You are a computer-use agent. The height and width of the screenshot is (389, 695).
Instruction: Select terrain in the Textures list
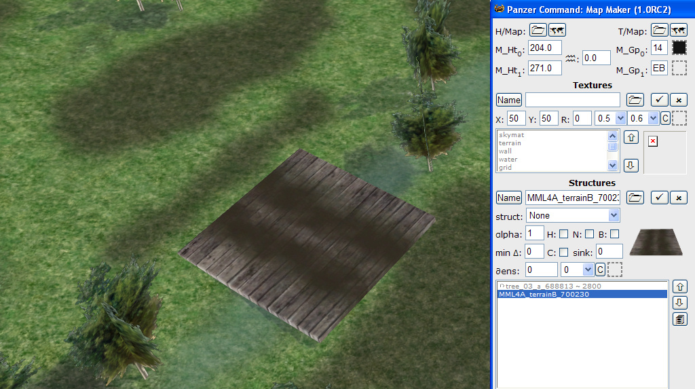pos(510,143)
